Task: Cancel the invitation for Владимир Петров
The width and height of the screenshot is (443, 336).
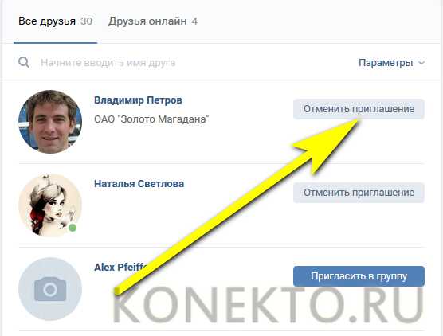Action: coord(359,109)
